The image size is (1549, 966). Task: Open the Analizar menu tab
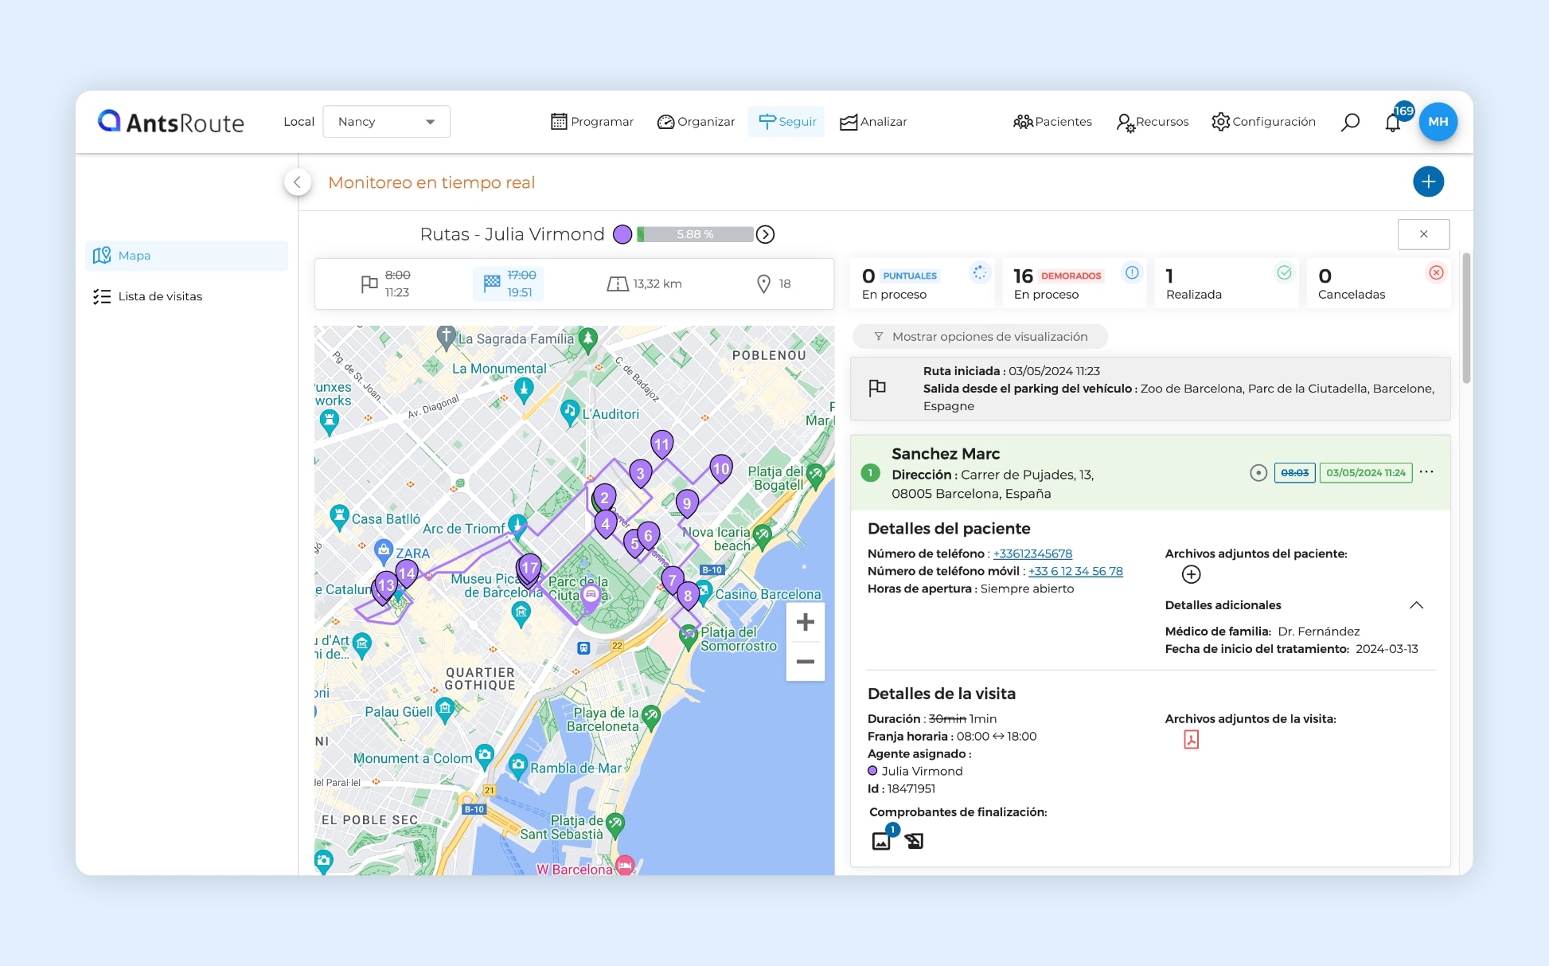point(873,122)
